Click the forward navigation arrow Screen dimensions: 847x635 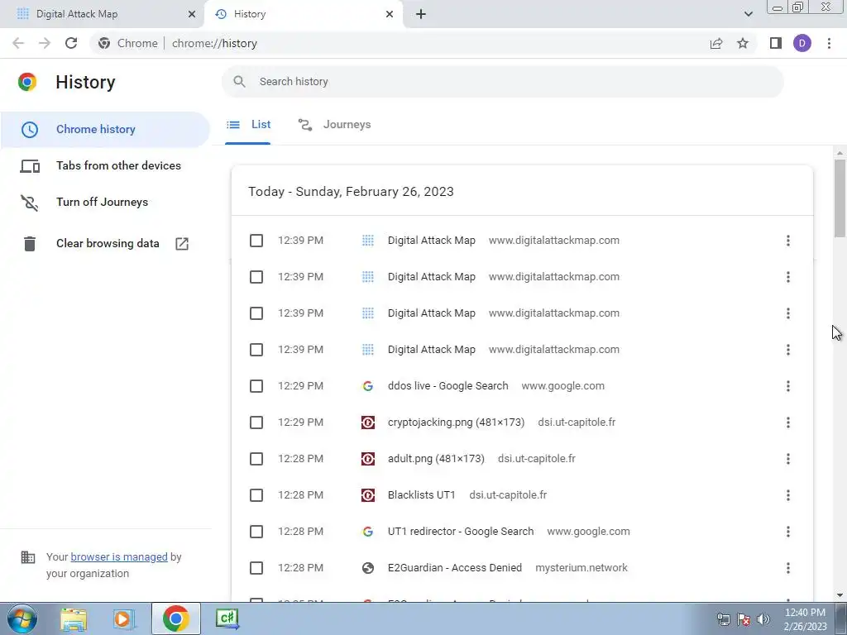tap(45, 43)
